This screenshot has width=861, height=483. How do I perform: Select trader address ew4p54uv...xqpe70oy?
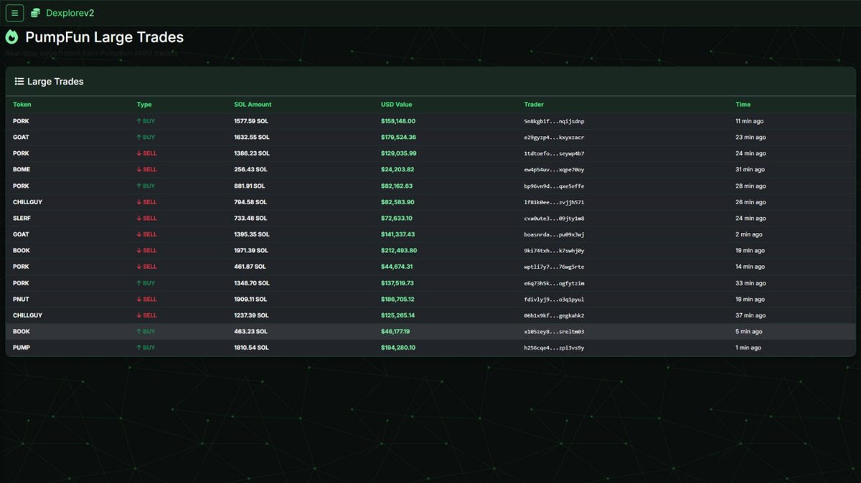click(554, 170)
